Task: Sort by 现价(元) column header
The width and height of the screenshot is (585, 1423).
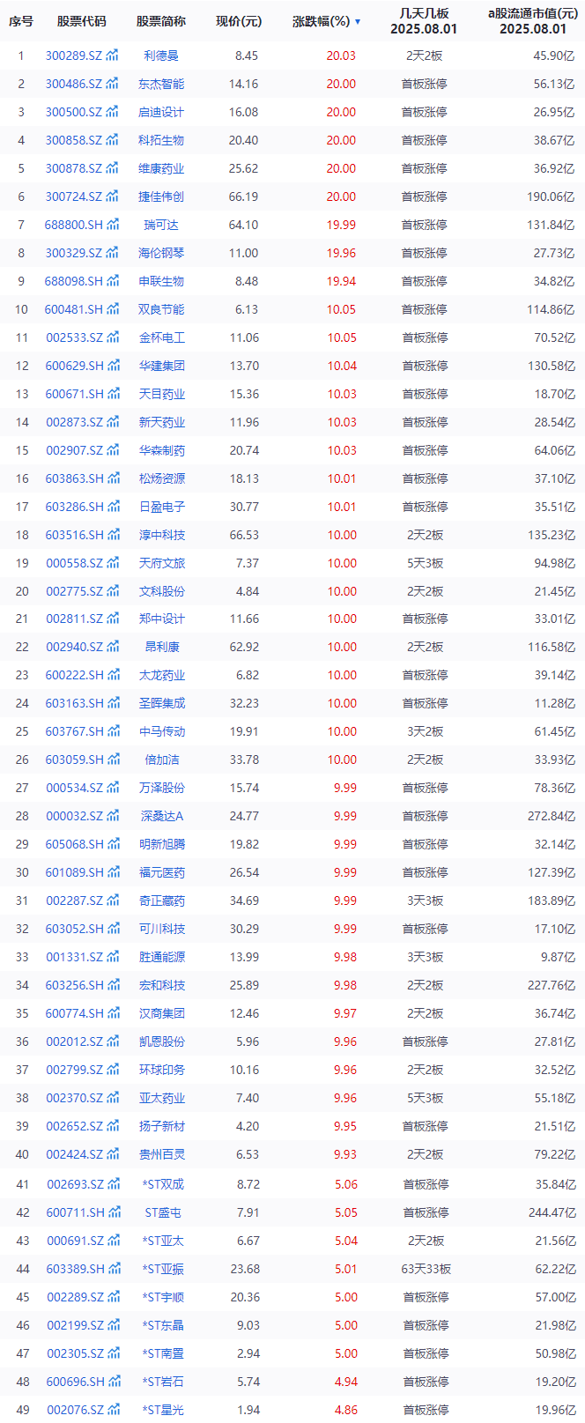Action: [x=239, y=21]
